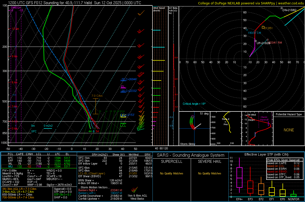
Task: Click No Quality Matches under SEVERE HAIL
Action: coord(209,173)
